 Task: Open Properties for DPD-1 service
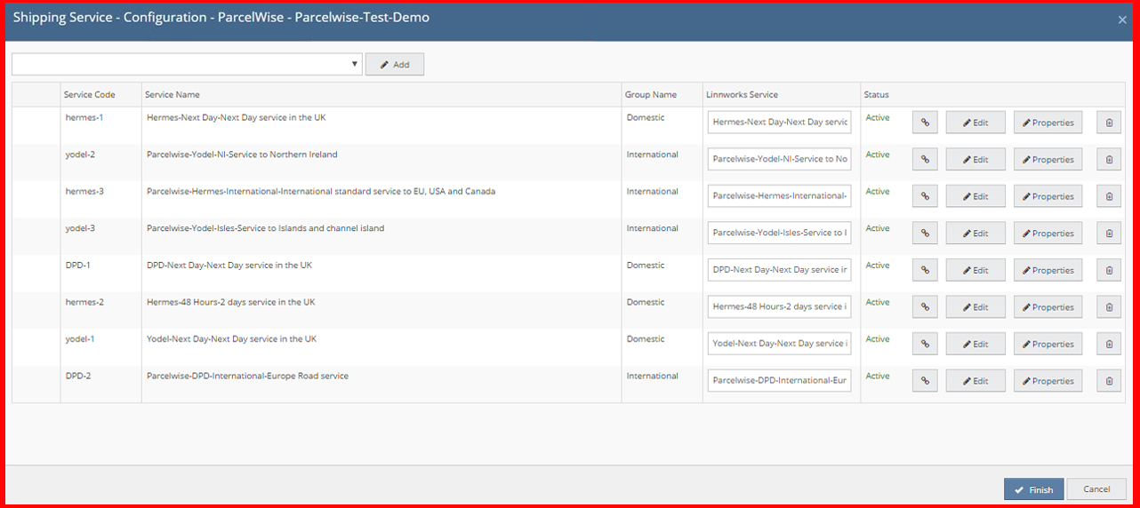tap(1048, 270)
